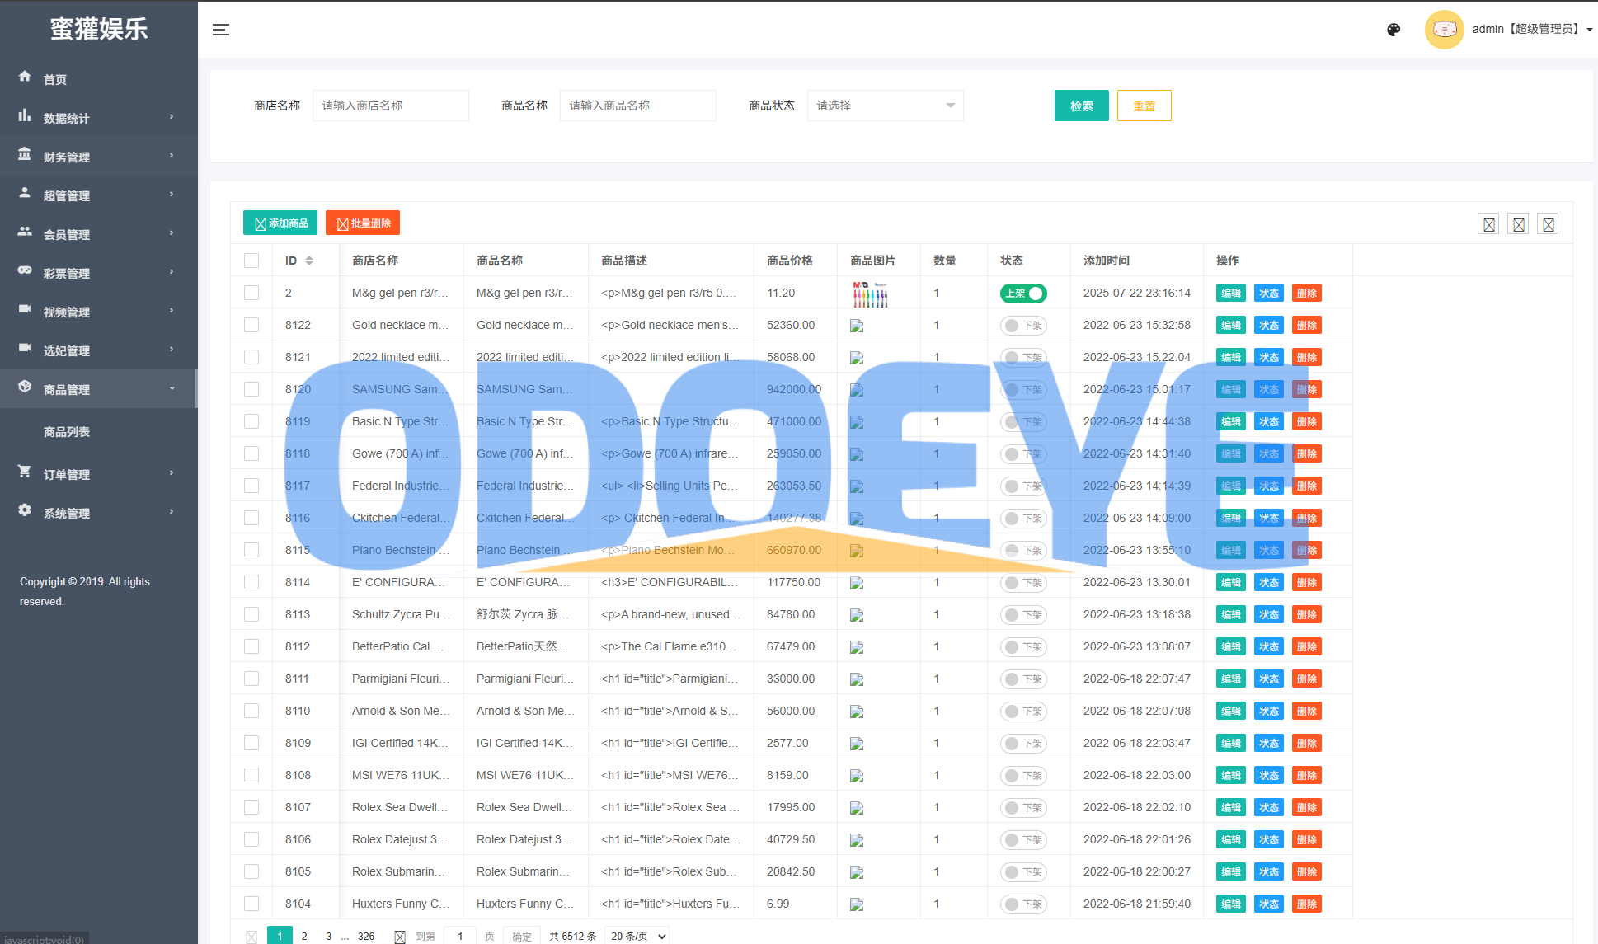The width and height of the screenshot is (1598, 944).
Task: Open the 商品状态 select dropdown
Action: click(885, 106)
